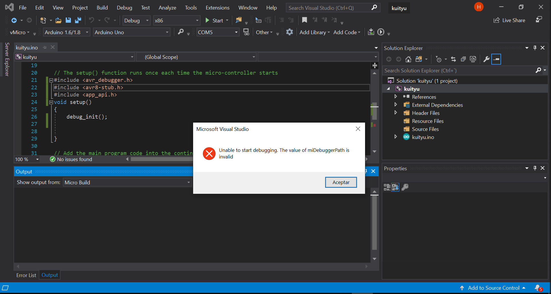Toggle auto-hide pin on Solution Explorer
The height and width of the screenshot is (294, 551).
pyautogui.click(x=535, y=48)
